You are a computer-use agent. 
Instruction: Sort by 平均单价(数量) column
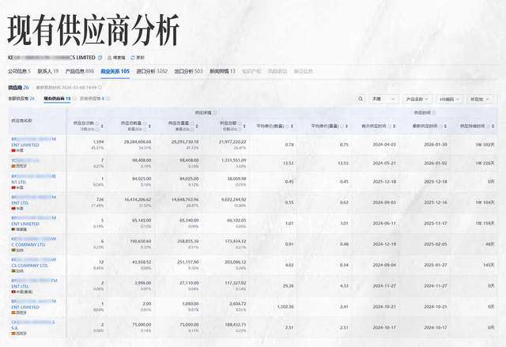(292, 126)
